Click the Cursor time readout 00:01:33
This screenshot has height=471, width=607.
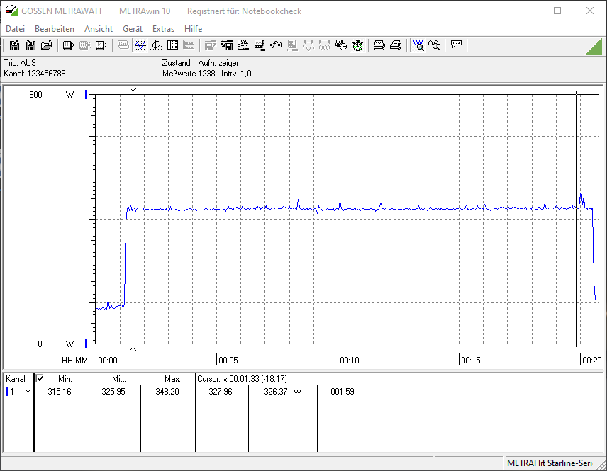point(244,379)
